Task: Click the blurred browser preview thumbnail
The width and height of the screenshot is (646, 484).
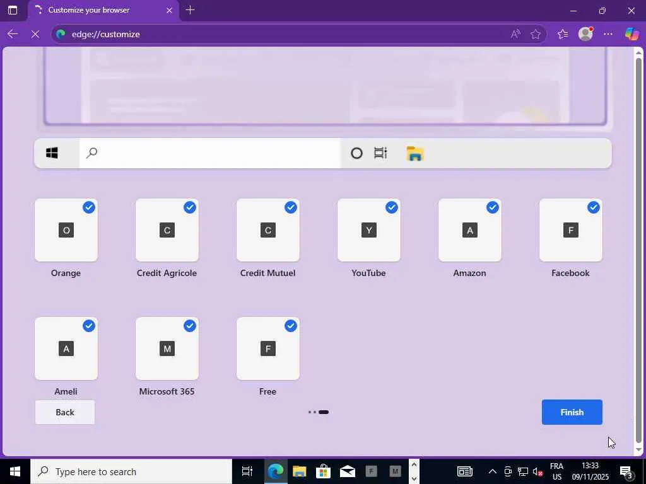Action: tap(325, 86)
